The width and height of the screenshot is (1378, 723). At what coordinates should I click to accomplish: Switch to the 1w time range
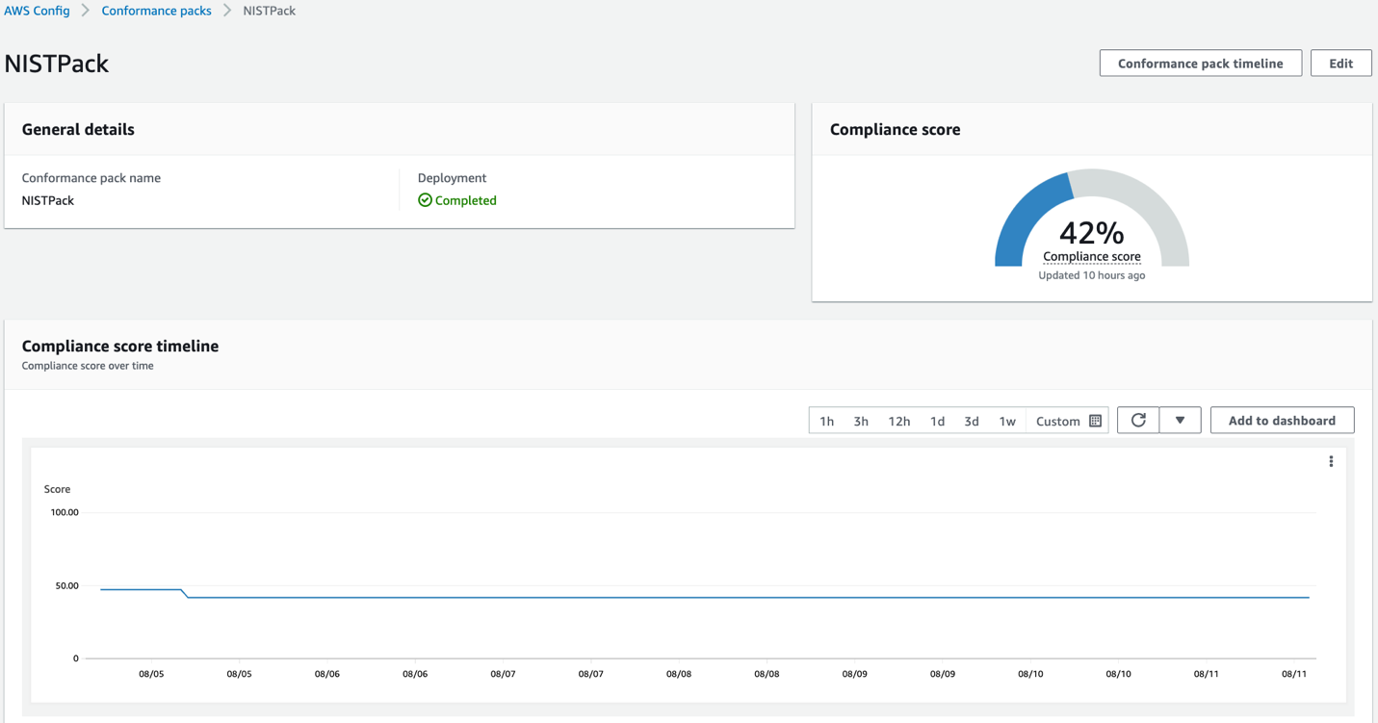[x=1007, y=420]
